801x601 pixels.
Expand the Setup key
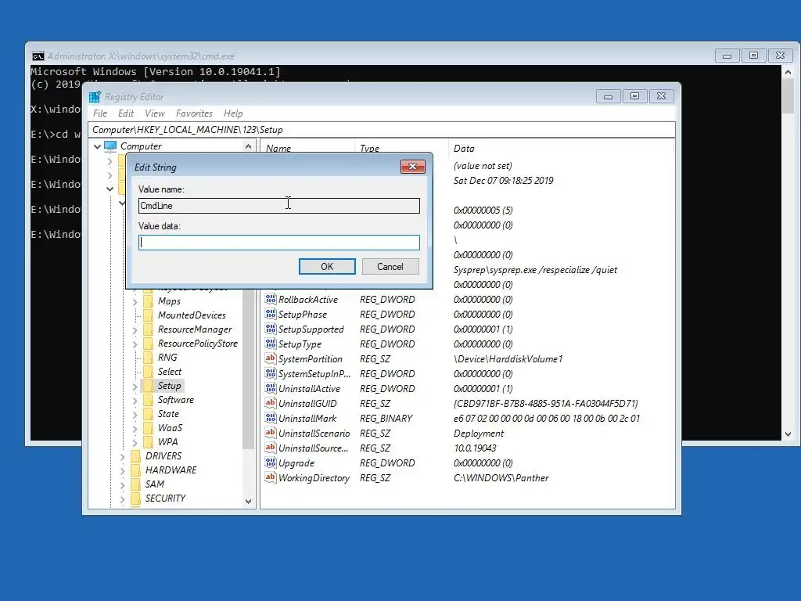click(135, 387)
